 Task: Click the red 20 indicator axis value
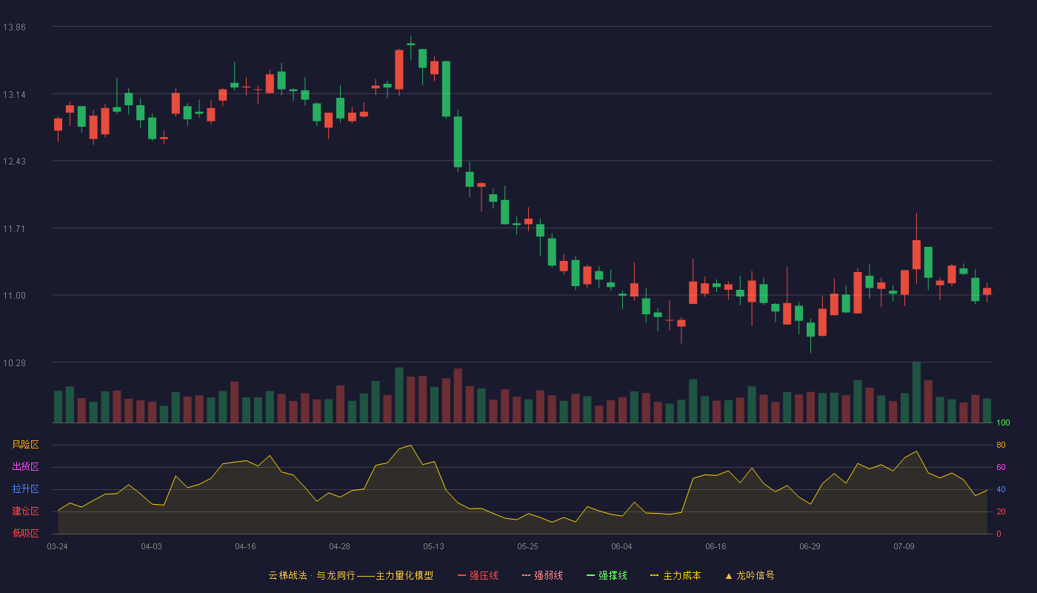coord(1001,511)
